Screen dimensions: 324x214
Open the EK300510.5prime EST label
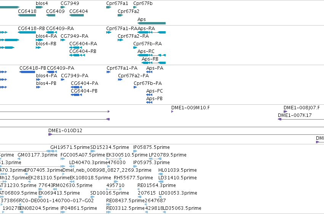click(127, 155)
